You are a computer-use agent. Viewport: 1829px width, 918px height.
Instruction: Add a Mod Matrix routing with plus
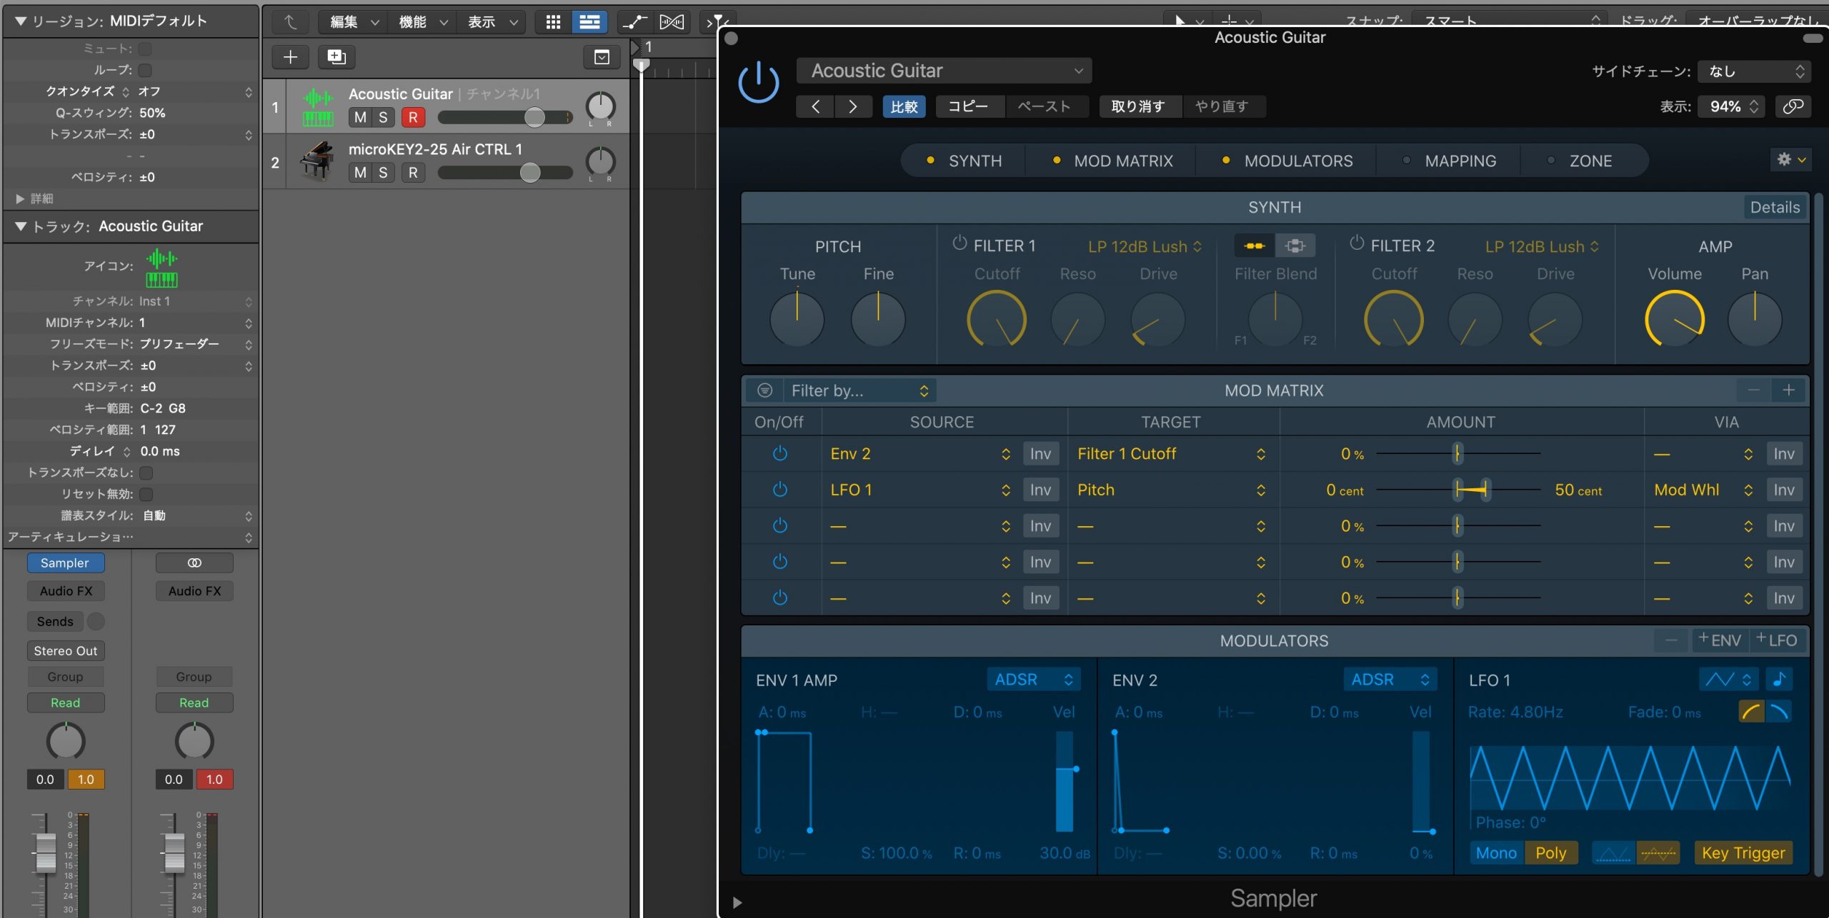[x=1788, y=390]
